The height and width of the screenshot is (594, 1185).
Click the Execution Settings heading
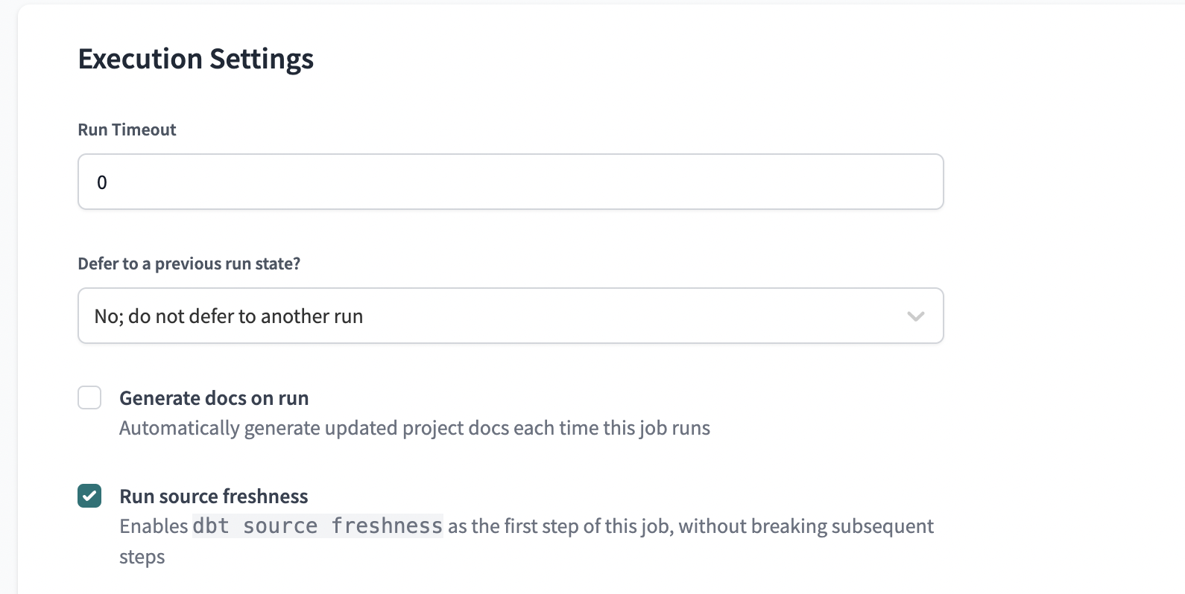coord(196,58)
